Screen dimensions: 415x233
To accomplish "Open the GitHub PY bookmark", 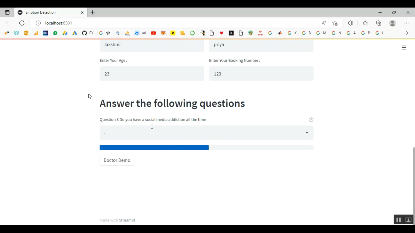I will [x=88, y=33].
